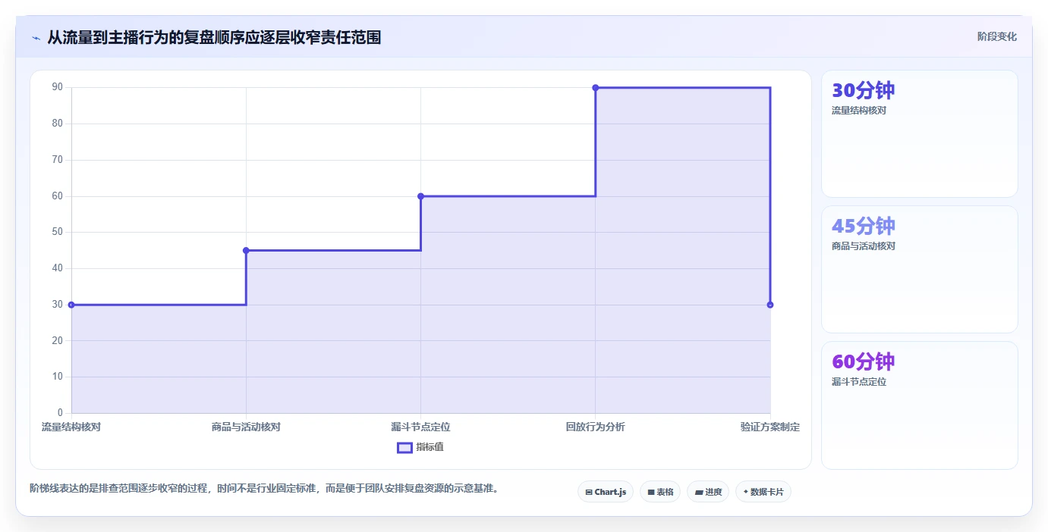Viewport: 1048px width, 532px height.
Task: Click the 数据卡片 chip
Action: click(x=763, y=492)
